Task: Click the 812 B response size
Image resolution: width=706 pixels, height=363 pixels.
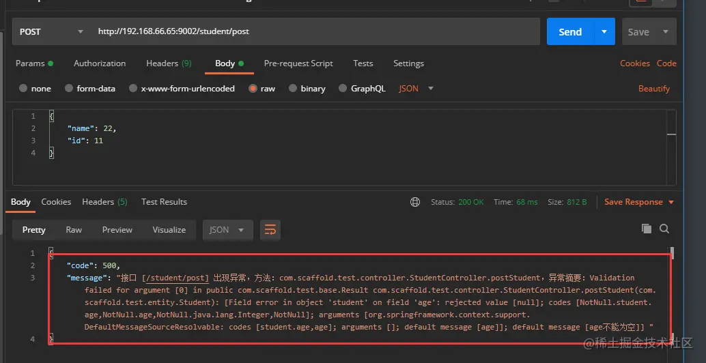Action: pos(577,203)
